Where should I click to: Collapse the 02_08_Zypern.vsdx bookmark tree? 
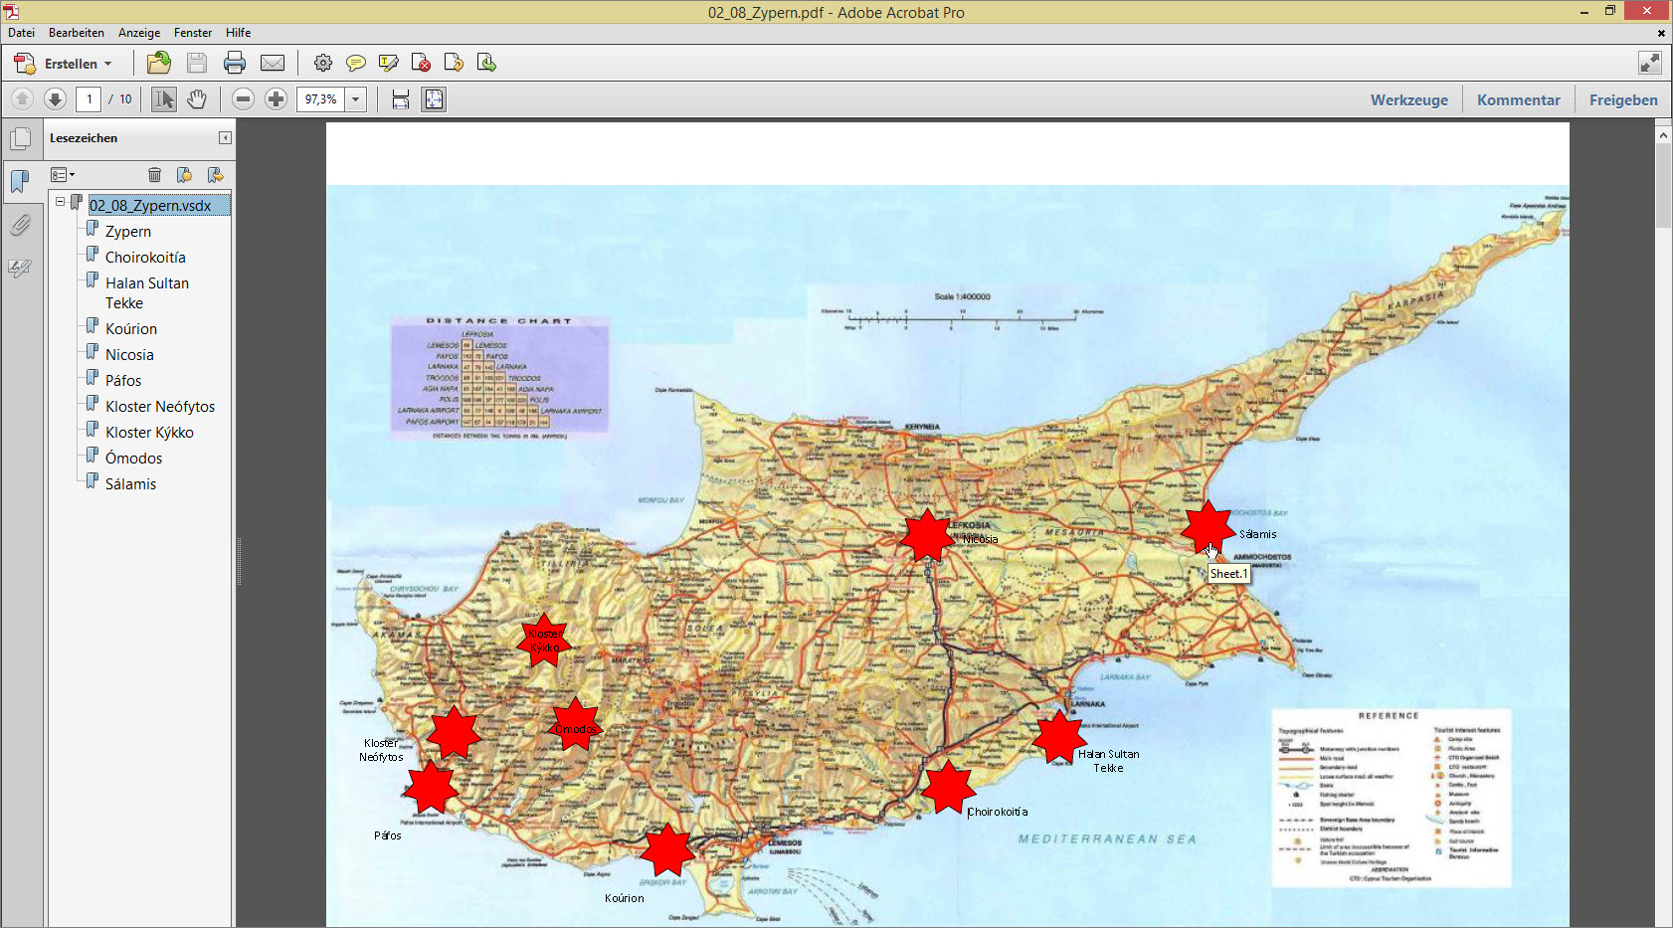(61, 202)
